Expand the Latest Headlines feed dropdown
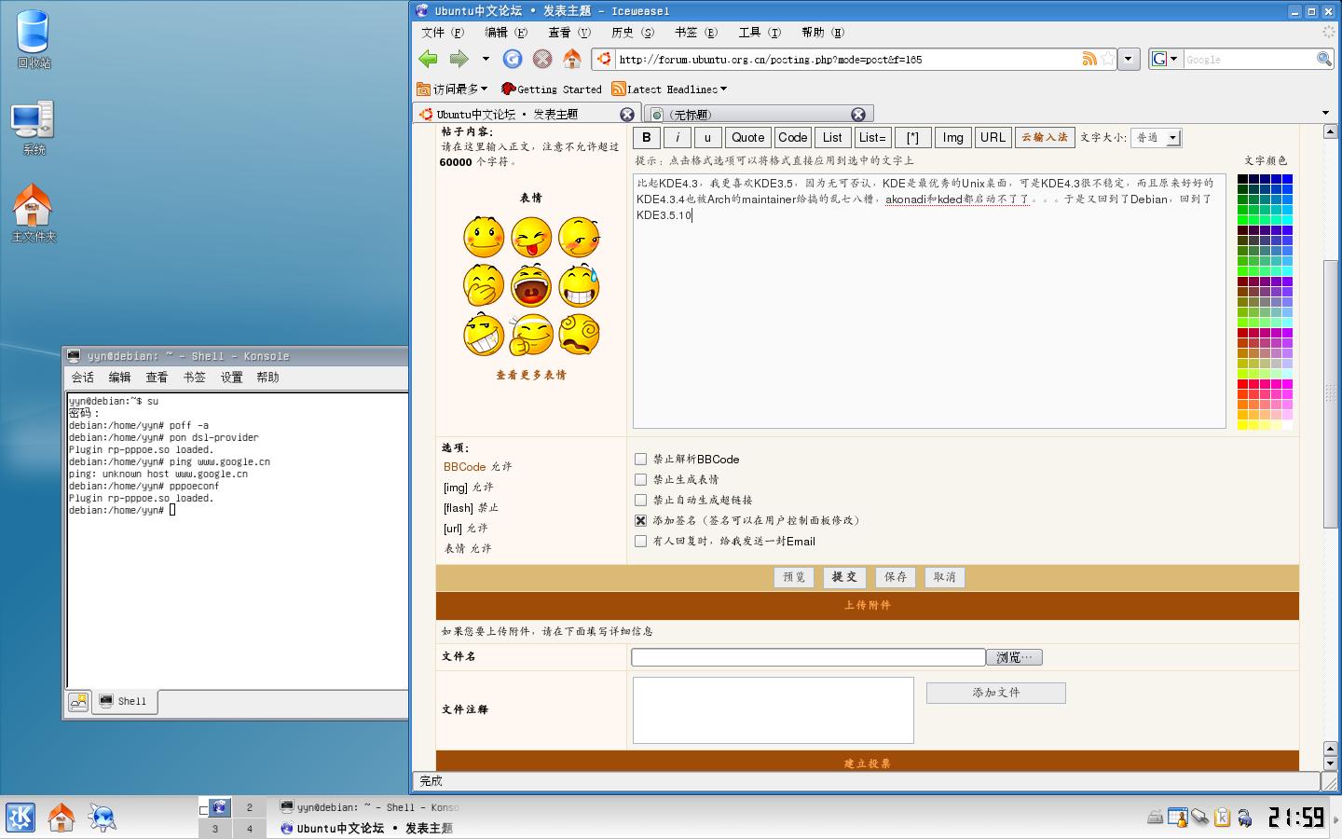 click(669, 89)
